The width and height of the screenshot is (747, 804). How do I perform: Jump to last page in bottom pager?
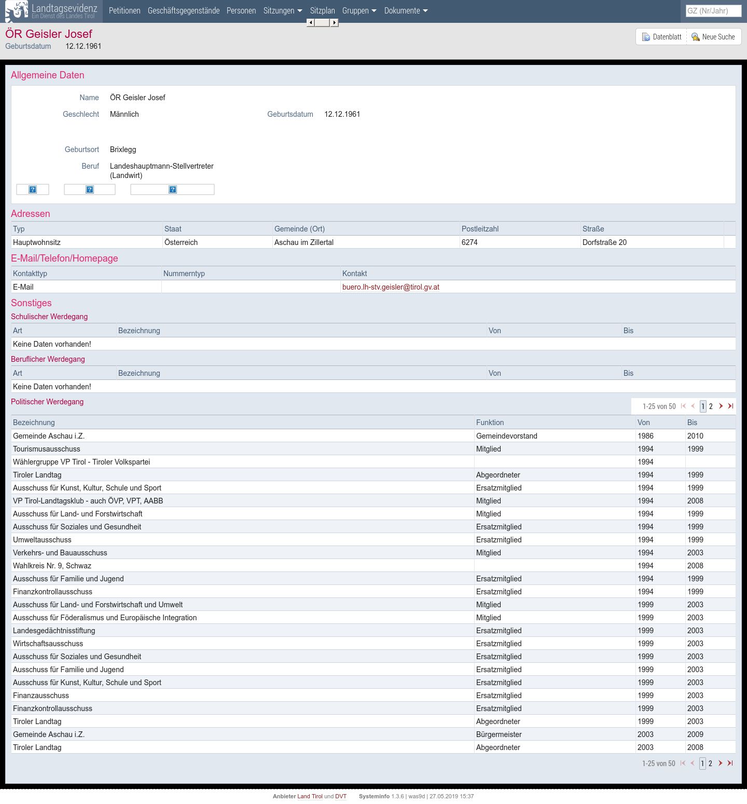(x=730, y=763)
